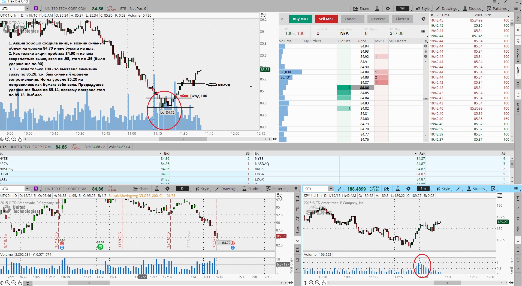The width and height of the screenshot is (522, 286).
Task: Click Buy MKT button
Action: click(x=300, y=19)
